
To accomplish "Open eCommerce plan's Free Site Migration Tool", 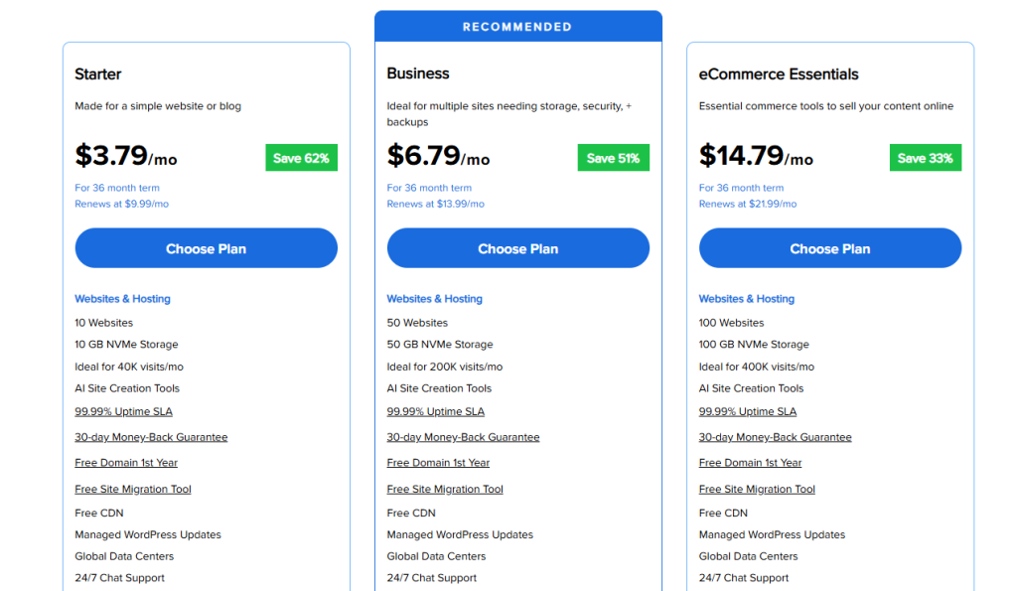I will coord(757,489).
